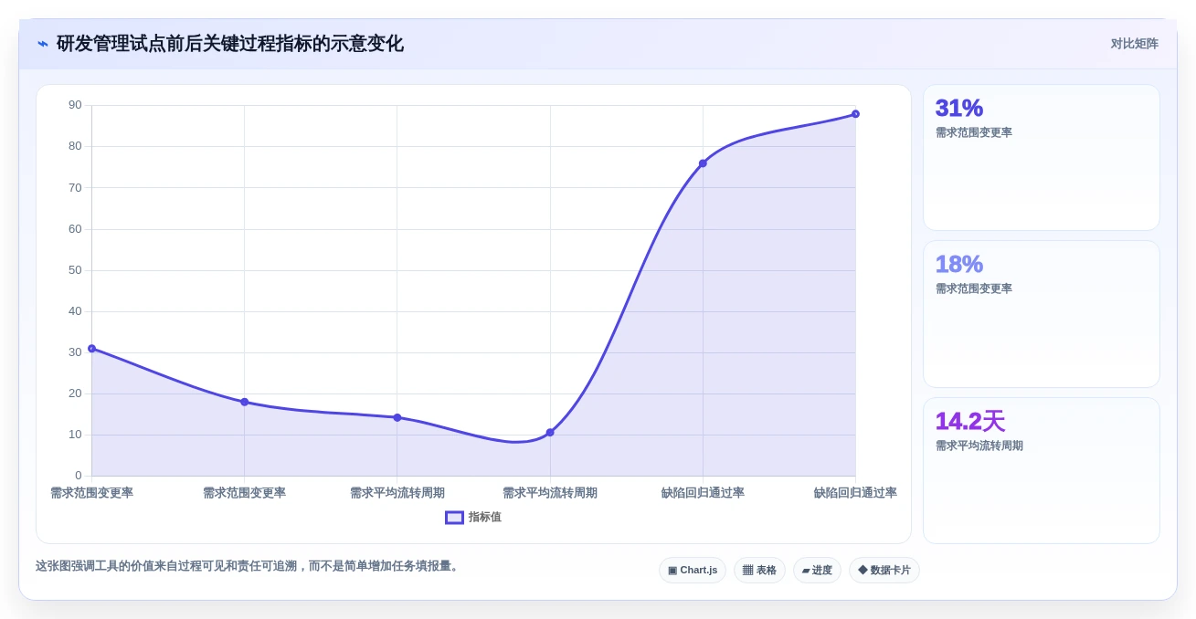
Task: Click the footnote text about 过程可见和责任可追溯
Action: click(247, 566)
